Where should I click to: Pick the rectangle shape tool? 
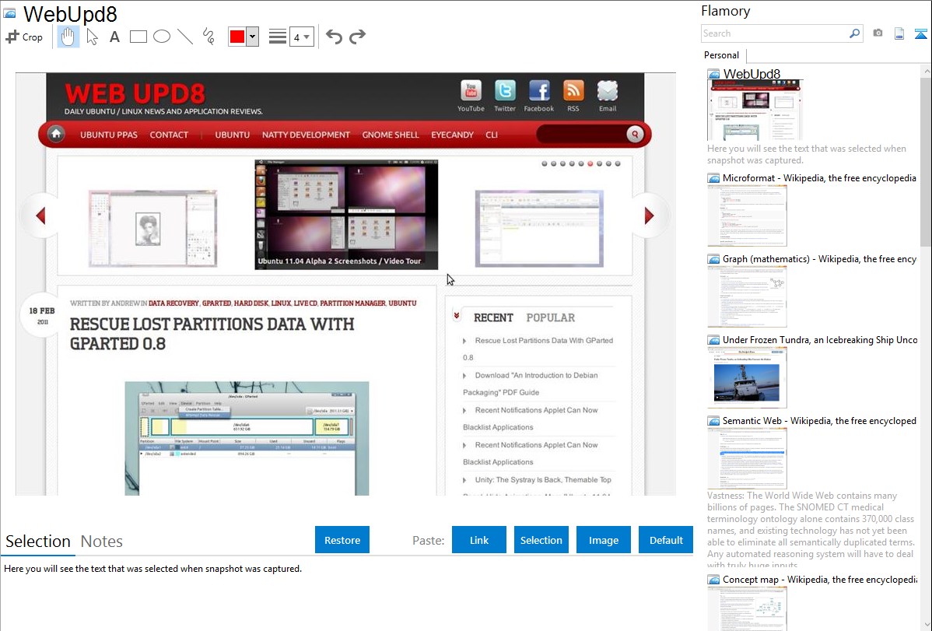coord(138,37)
